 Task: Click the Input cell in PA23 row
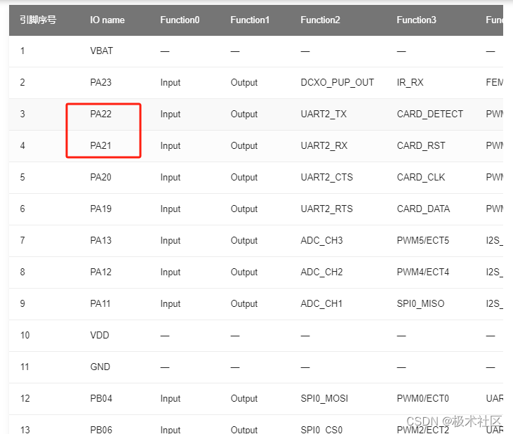point(171,82)
